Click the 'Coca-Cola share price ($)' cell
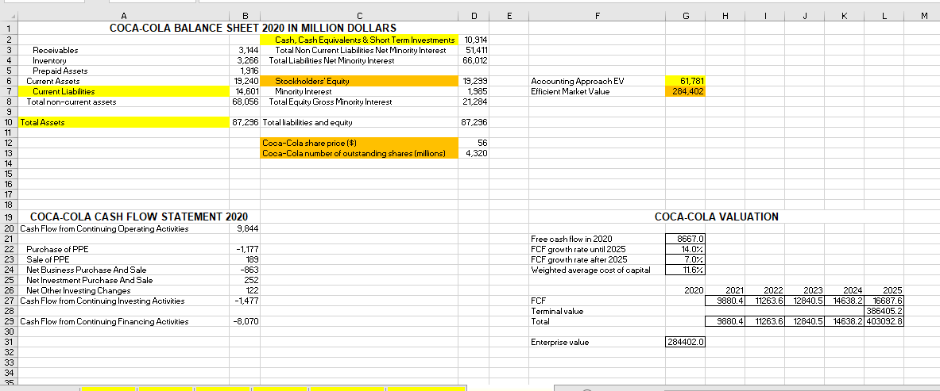This screenshot has width=940, height=391. point(359,143)
